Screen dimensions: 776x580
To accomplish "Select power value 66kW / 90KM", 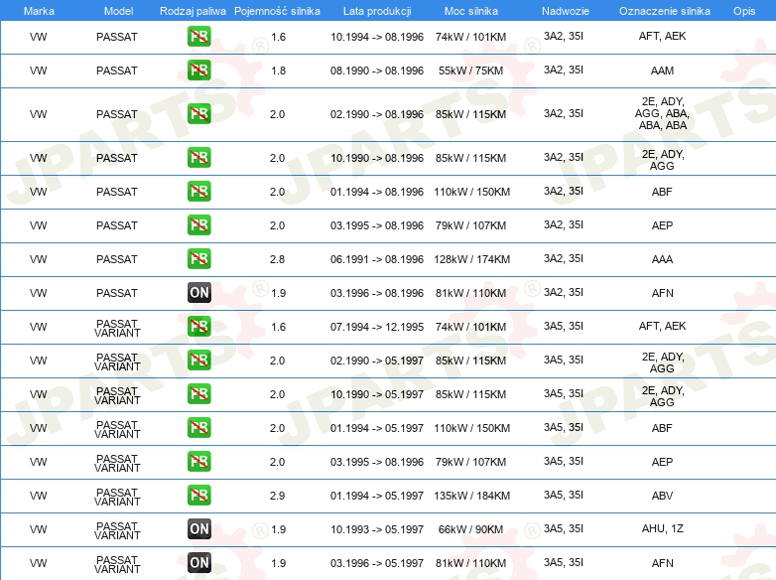I will (x=470, y=529).
